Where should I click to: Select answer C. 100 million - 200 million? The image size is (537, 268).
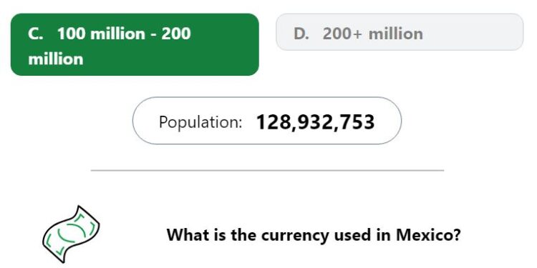(135, 44)
